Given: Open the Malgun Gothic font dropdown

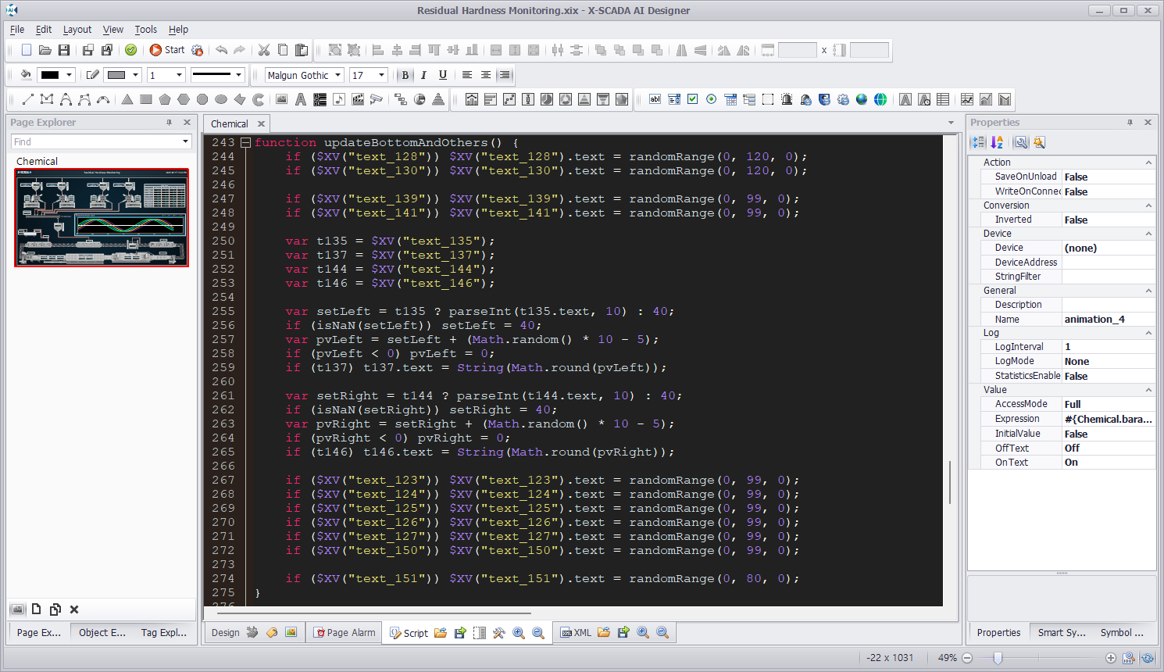Looking at the screenshot, I should click(x=338, y=75).
